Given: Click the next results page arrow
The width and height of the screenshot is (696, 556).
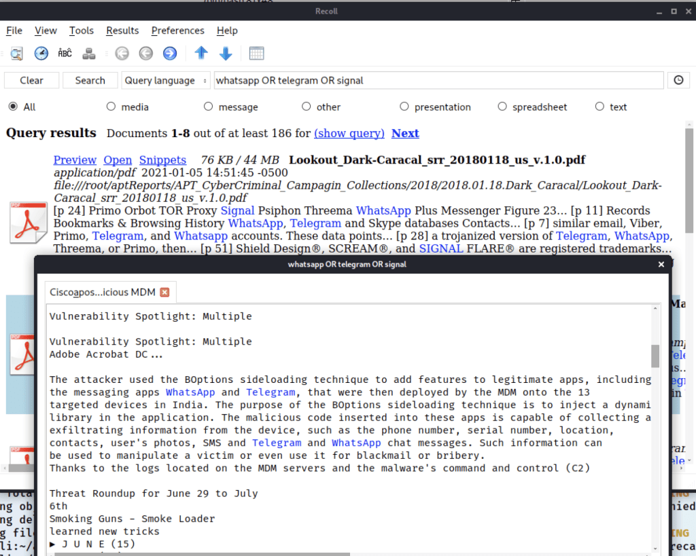Looking at the screenshot, I should click(170, 53).
